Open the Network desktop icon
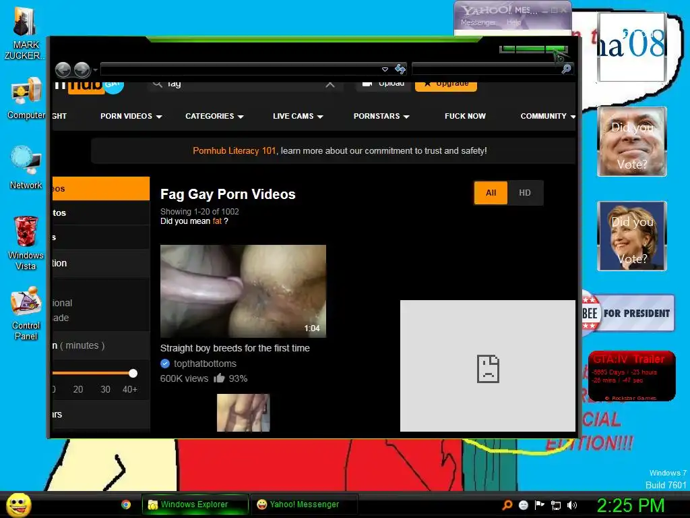Screen dimensions: 690x518 point(26,168)
